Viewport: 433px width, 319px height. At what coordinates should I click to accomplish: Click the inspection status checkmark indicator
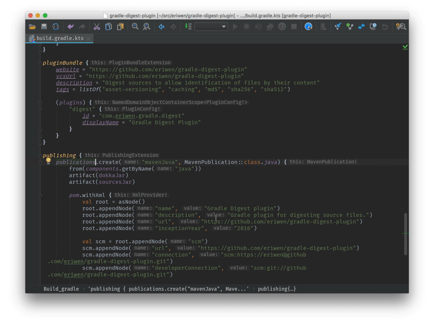tap(405, 47)
